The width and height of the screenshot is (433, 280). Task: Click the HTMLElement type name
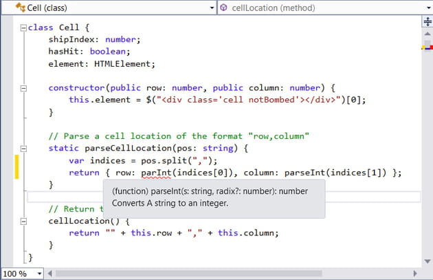coord(122,64)
